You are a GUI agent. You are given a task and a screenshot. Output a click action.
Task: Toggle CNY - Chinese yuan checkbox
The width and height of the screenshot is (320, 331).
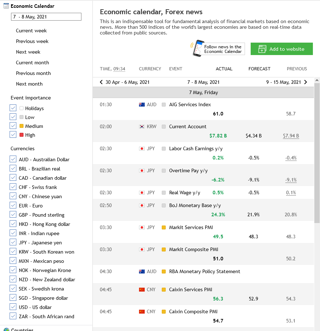coord(13,196)
